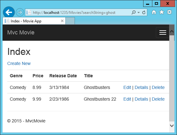
Task: Expand the address bar search dropdown arrow
Action: [x=138, y=13]
